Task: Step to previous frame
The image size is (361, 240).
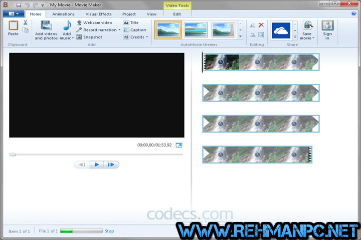Action: (x=82, y=164)
